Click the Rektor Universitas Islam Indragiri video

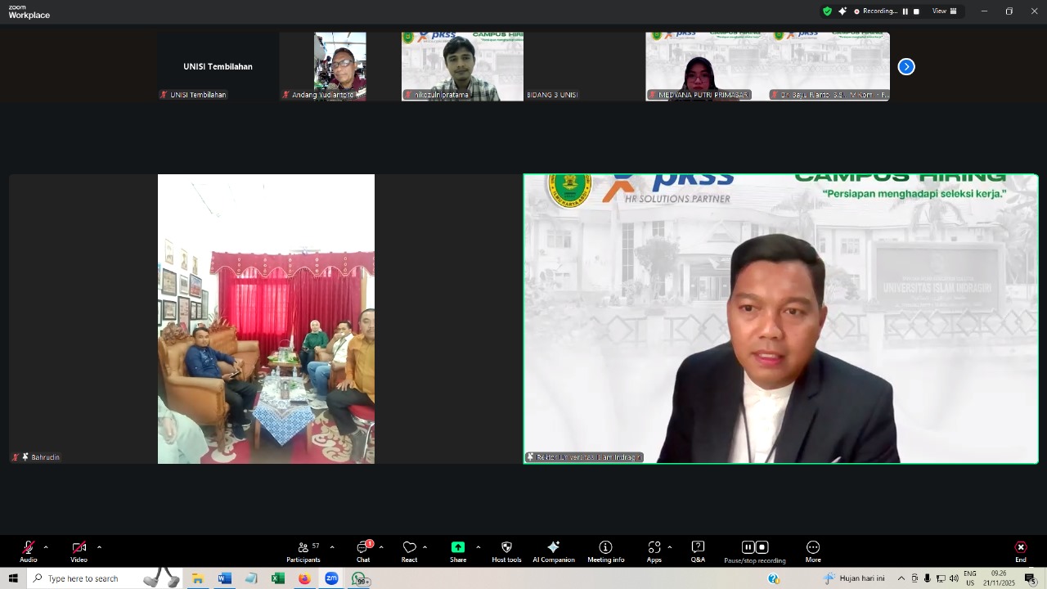point(781,319)
